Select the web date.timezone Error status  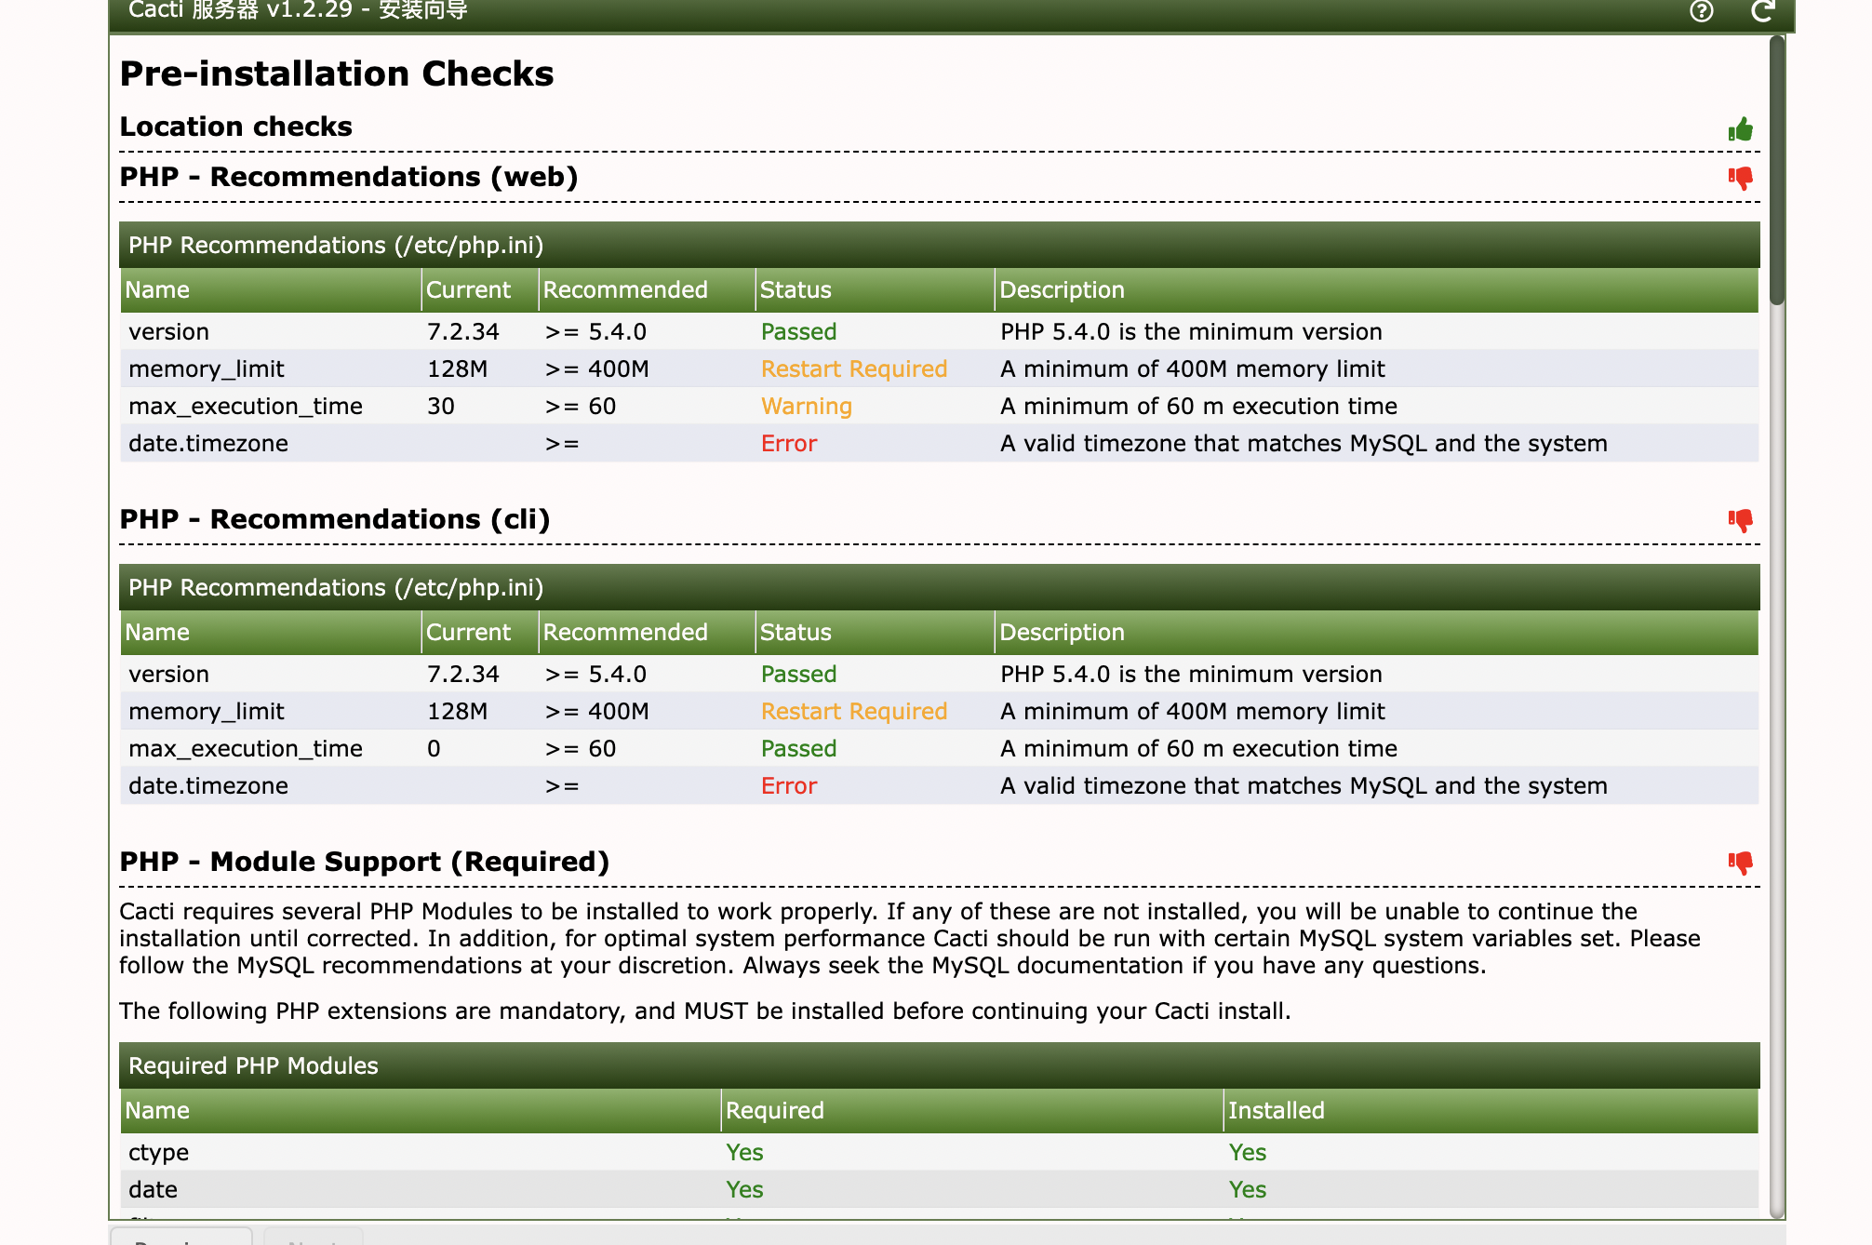pyautogui.click(x=788, y=444)
